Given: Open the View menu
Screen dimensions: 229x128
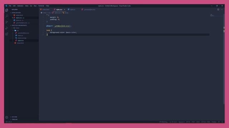Looking at the screenshot, I should tap(27, 6).
